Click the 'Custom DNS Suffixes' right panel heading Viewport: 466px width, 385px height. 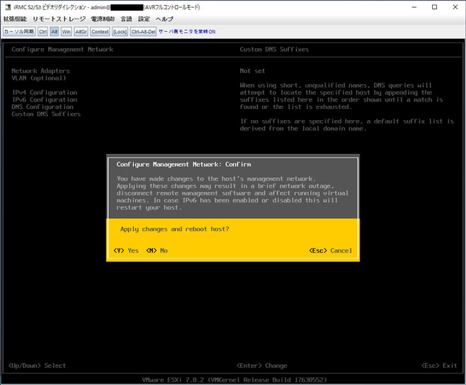275,49
